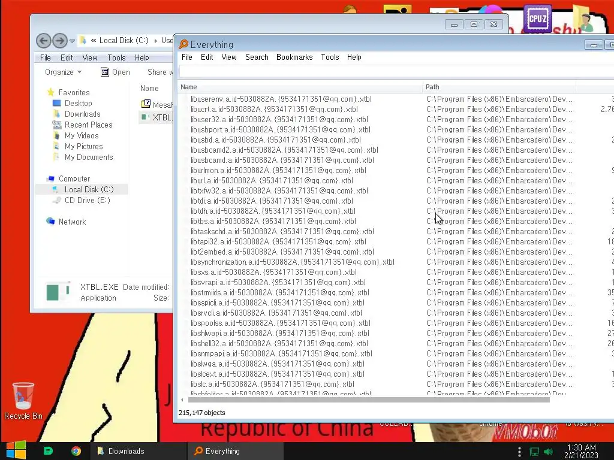Click the Open button in Explorer toolbar
This screenshot has height=460, width=614.
pos(115,72)
